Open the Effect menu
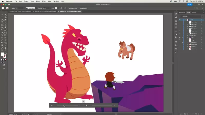Image resolution: width=205 pixels, height=115 pixels. 44,1
